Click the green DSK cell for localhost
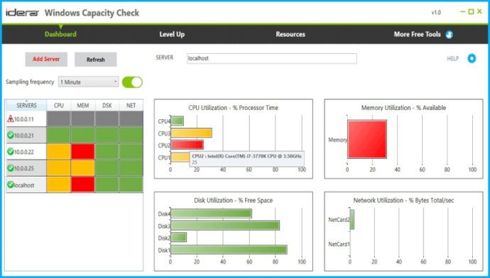The width and height of the screenshot is (490, 278). tap(107, 184)
